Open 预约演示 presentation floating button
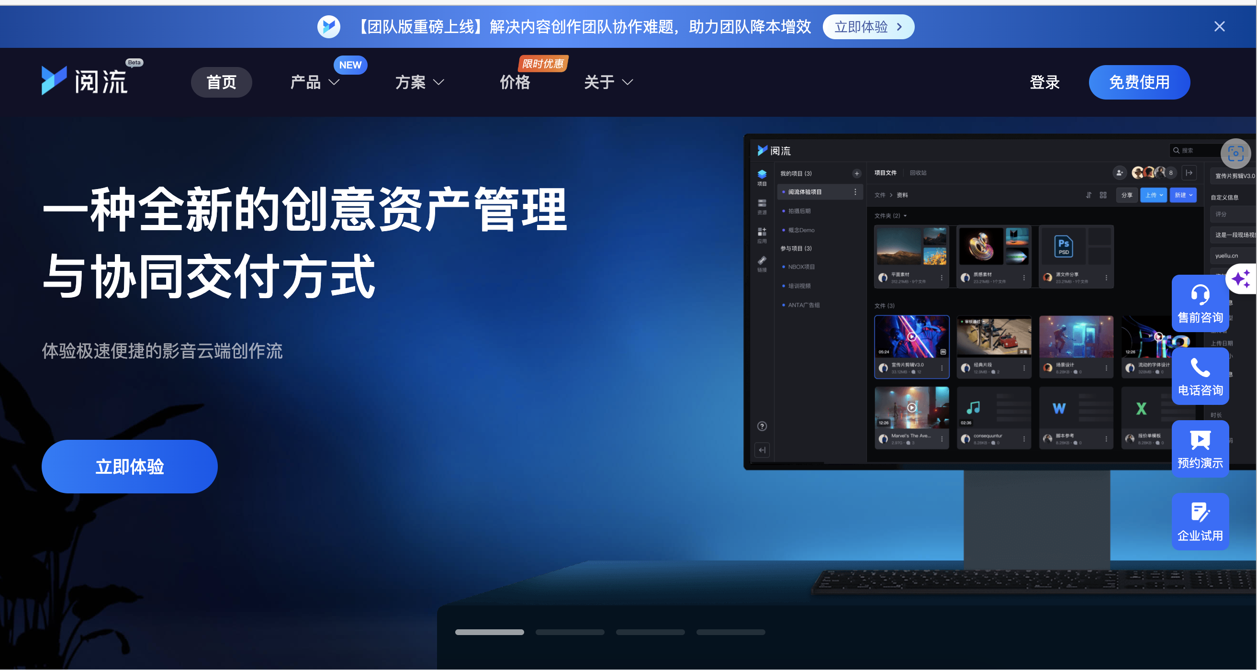The width and height of the screenshot is (1257, 670). (x=1200, y=449)
